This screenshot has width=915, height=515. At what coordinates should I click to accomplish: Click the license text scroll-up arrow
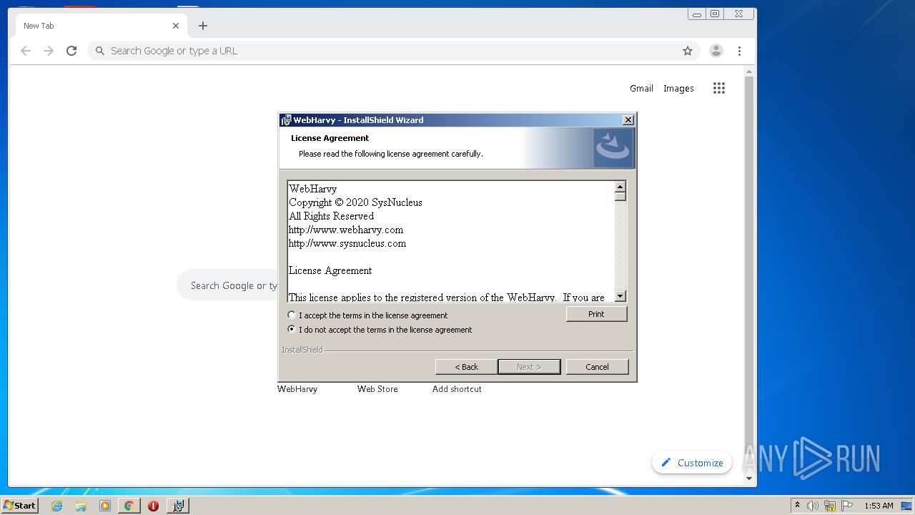point(620,187)
